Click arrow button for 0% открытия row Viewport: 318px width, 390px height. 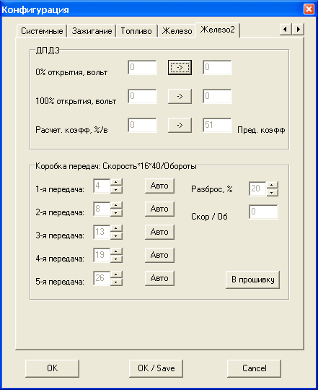(180, 67)
